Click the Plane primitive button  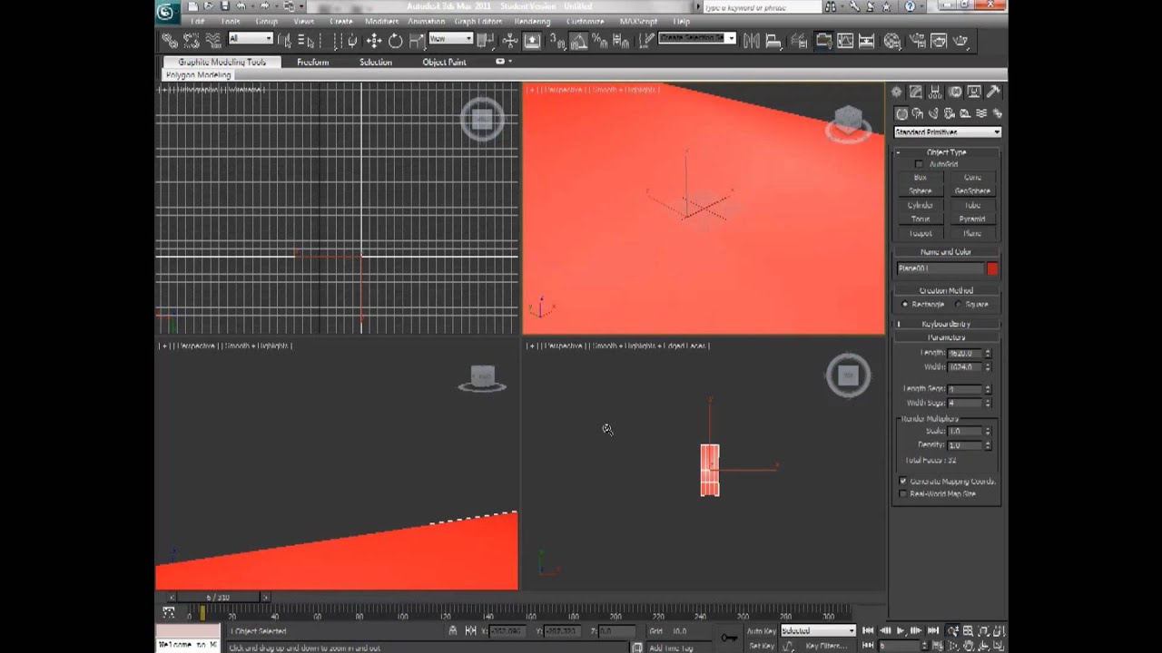(x=972, y=233)
